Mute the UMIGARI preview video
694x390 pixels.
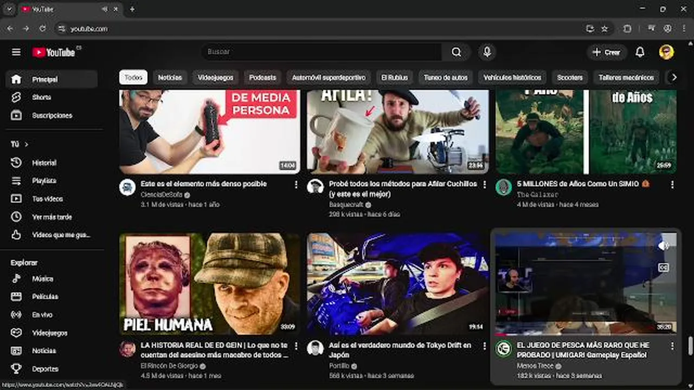coord(663,246)
